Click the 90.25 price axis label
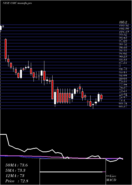 [x=124, y=56]
